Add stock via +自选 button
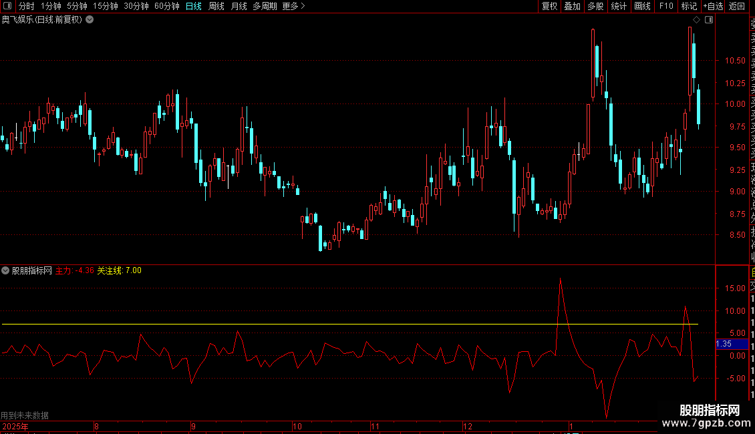Image resolution: width=755 pixels, height=434 pixels. click(x=713, y=6)
